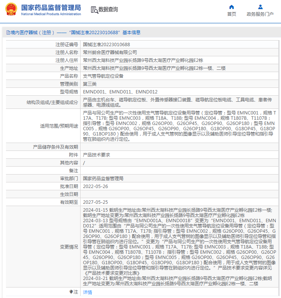
Task: Click the 变更情况 row label
Action: pos(69,247)
